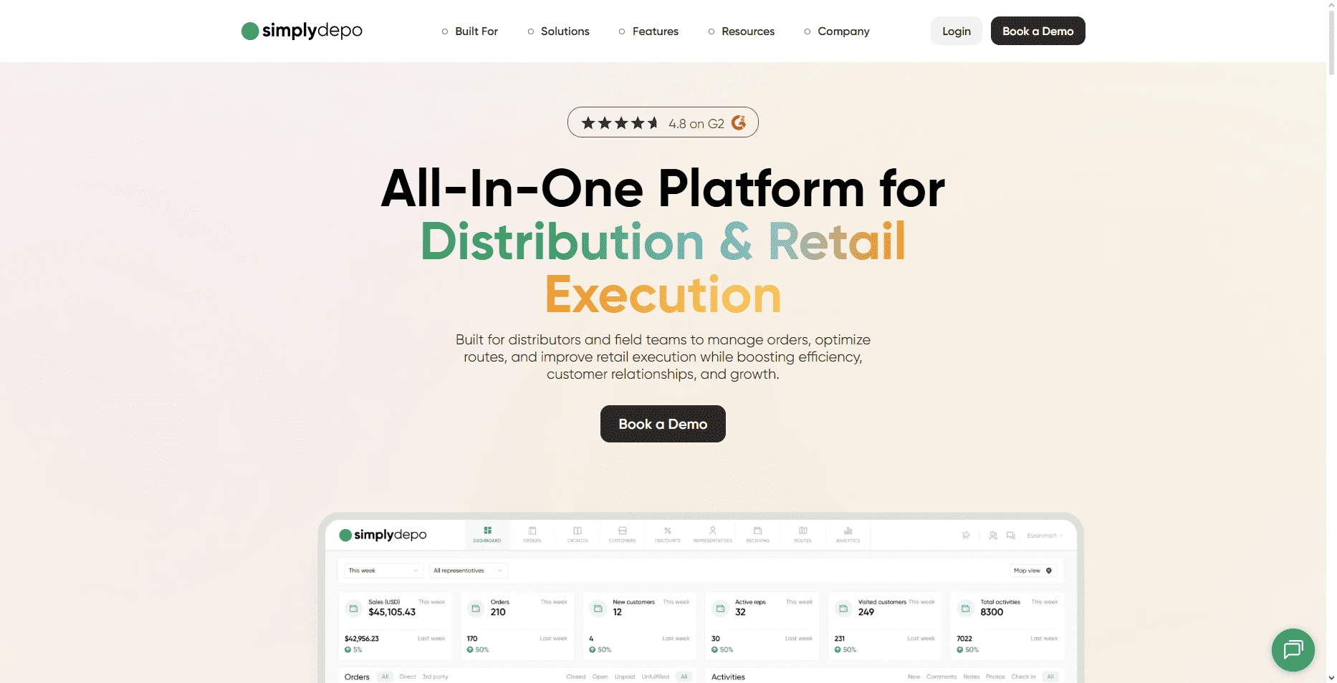Image resolution: width=1337 pixels, height=683 pixels.
Task: Click the '4.8 on G2' rating badge
Action: pos(662,122)
